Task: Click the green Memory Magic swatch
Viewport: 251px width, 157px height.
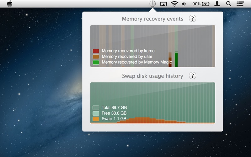Action: 96,62
